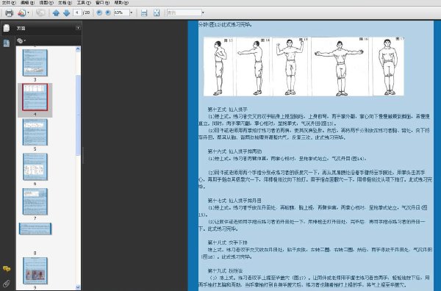The height and width of the screenshot is (291, 441).
Task: Select page 5 thumbnail
Action: pyautogui.click(x=35, y=132)
